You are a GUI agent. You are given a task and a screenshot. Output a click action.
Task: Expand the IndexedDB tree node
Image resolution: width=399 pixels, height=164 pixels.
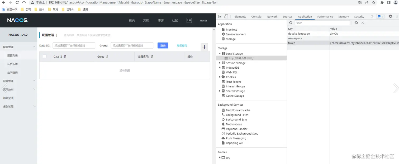coord(220,68)
